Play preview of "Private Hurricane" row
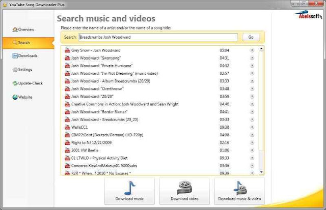Viewport: 326px width, 210px height. [x=252, y=66]
